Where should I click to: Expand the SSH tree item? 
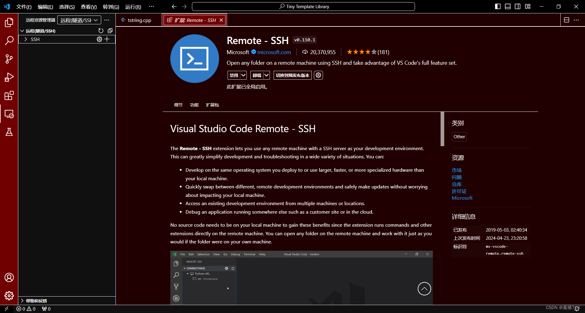pos(26,39)
